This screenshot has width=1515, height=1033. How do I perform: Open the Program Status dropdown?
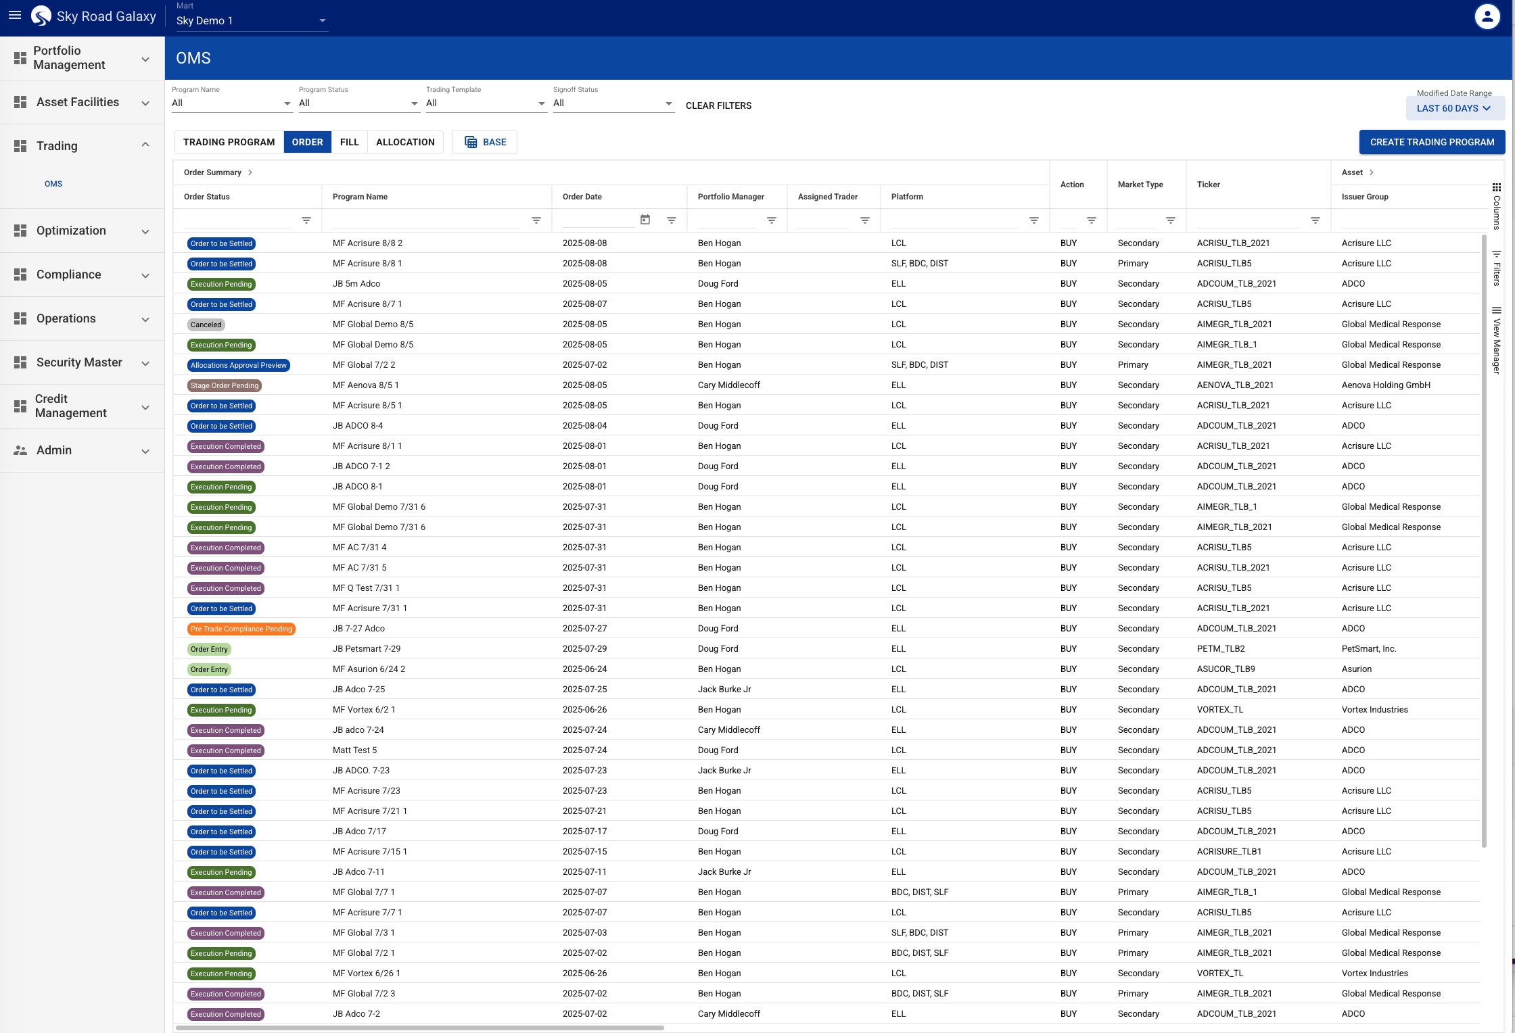point(358,103)
